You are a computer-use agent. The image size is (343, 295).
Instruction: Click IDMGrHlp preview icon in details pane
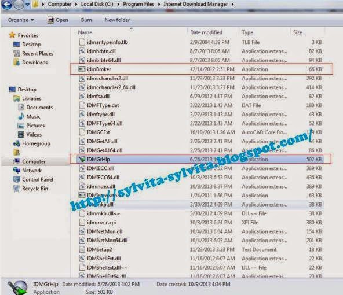point(18,287)
